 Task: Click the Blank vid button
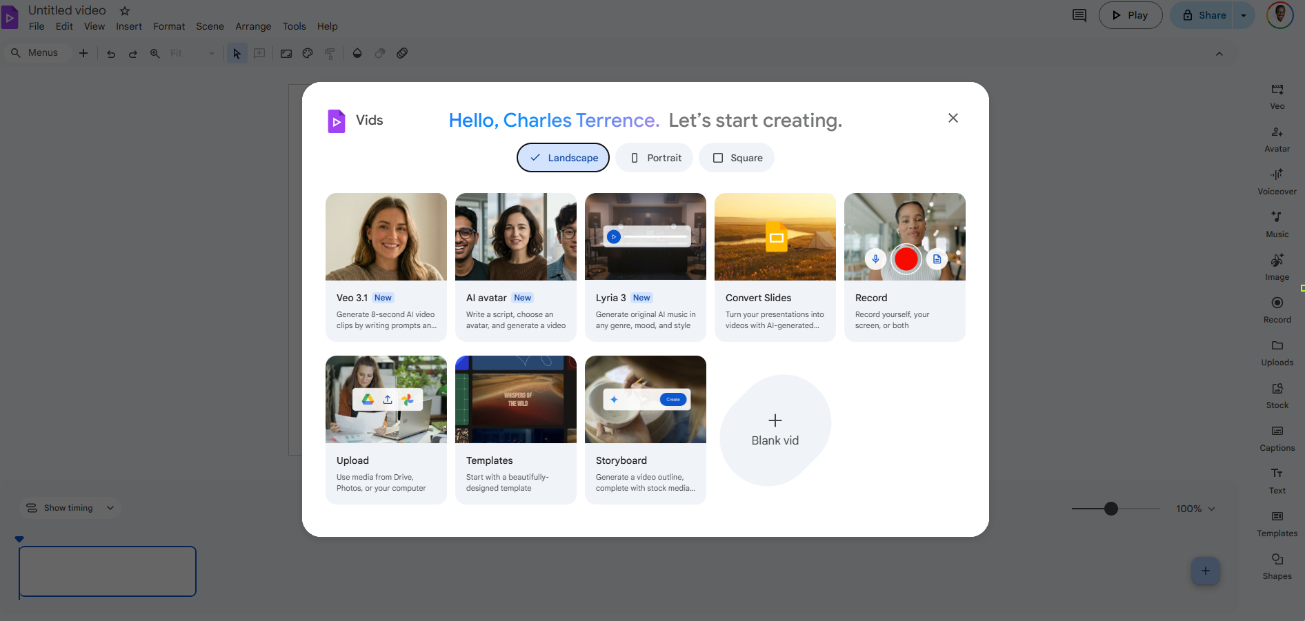click(x=775, y=430)
